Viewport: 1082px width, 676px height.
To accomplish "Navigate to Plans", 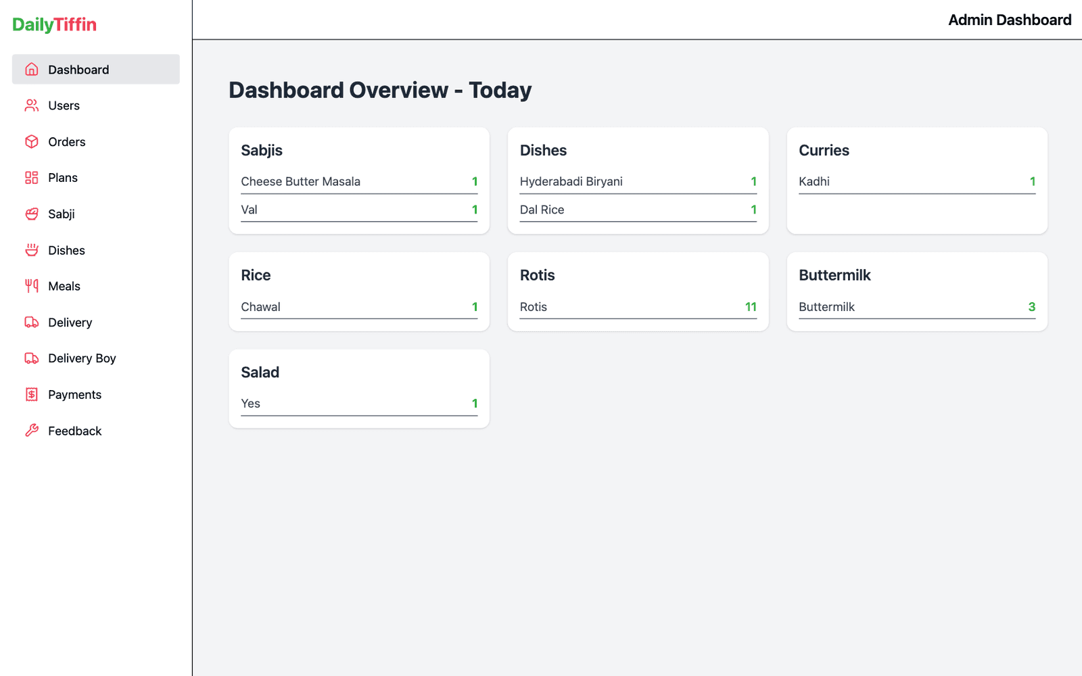I will pyautogui.click(x=96, y=178).
